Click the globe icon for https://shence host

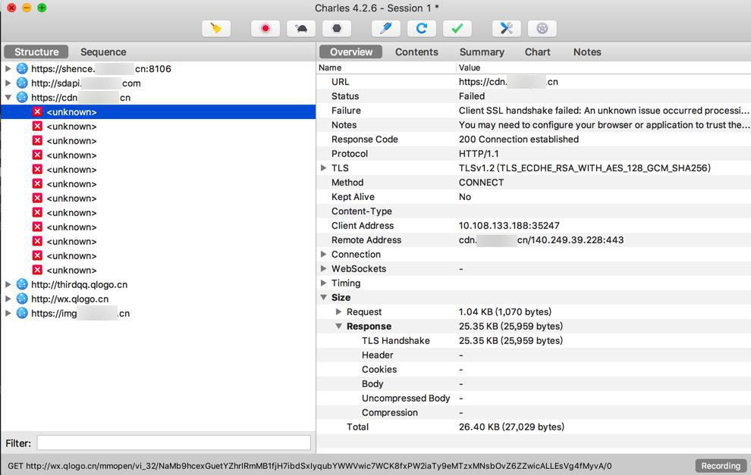point(22,68)
